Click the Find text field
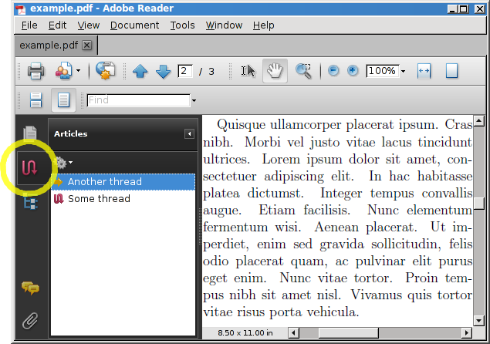This screenshot has height=344, width=490. [x=137, y=100]
